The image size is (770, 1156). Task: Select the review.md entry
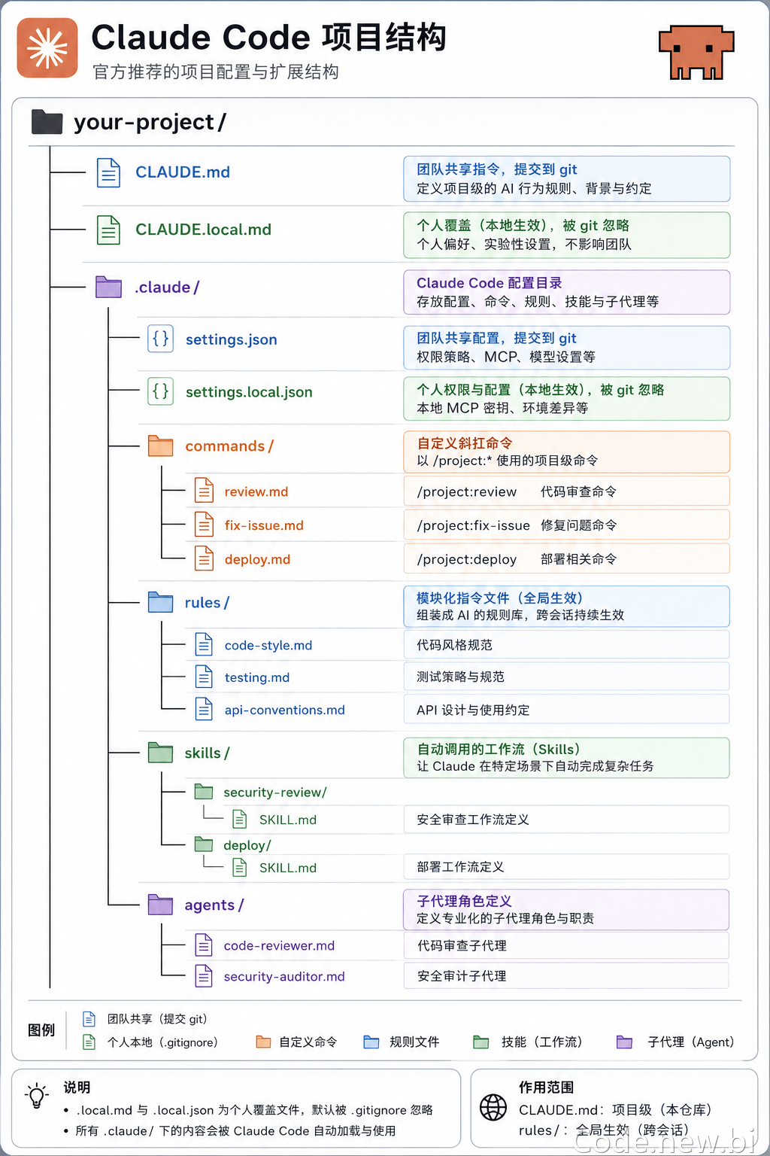[256, 491]
